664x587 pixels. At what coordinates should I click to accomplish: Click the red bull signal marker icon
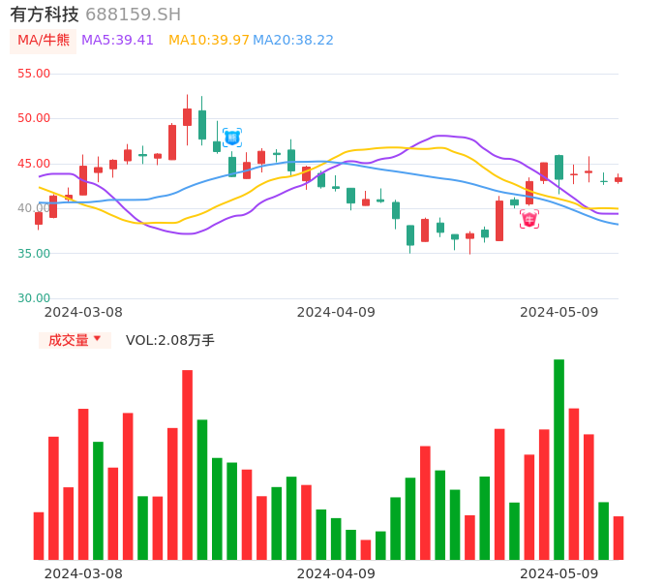click(529, 219)
